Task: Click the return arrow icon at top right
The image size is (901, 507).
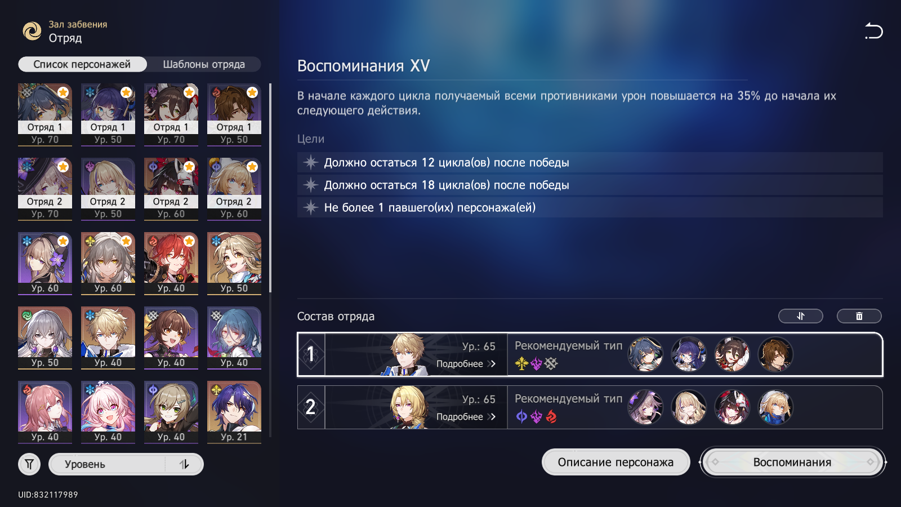Action: click(x=874, y=31)
